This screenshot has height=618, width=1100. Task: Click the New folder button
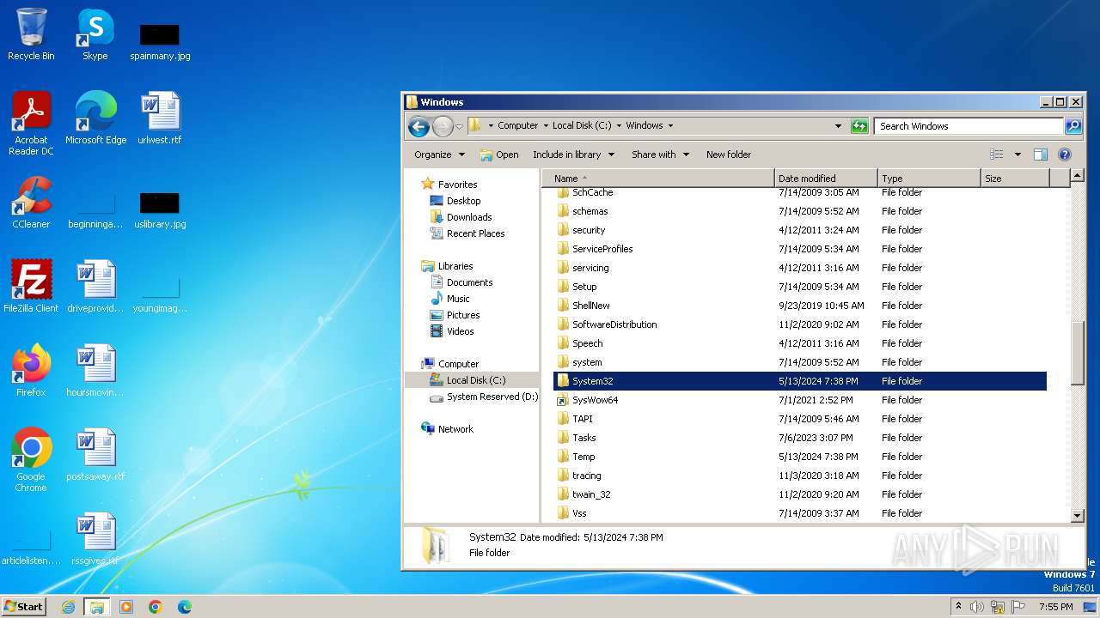[x=728, y=154]
